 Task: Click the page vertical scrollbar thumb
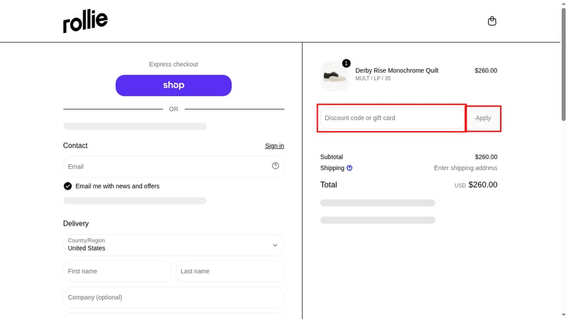point(563,64)
